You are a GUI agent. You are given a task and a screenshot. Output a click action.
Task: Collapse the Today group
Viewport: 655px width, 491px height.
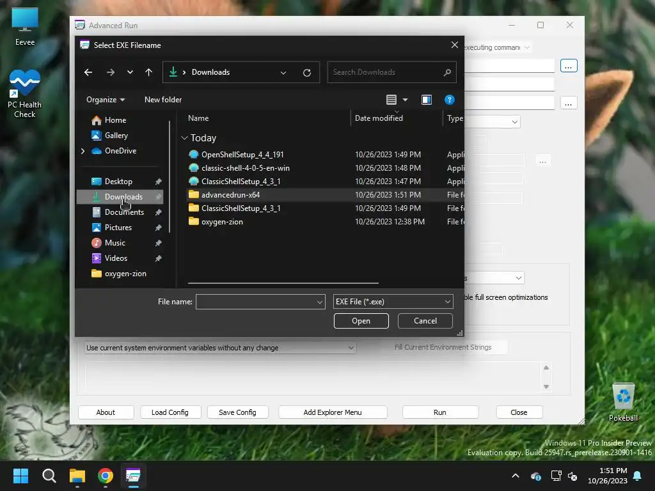(x=184, y=138)
